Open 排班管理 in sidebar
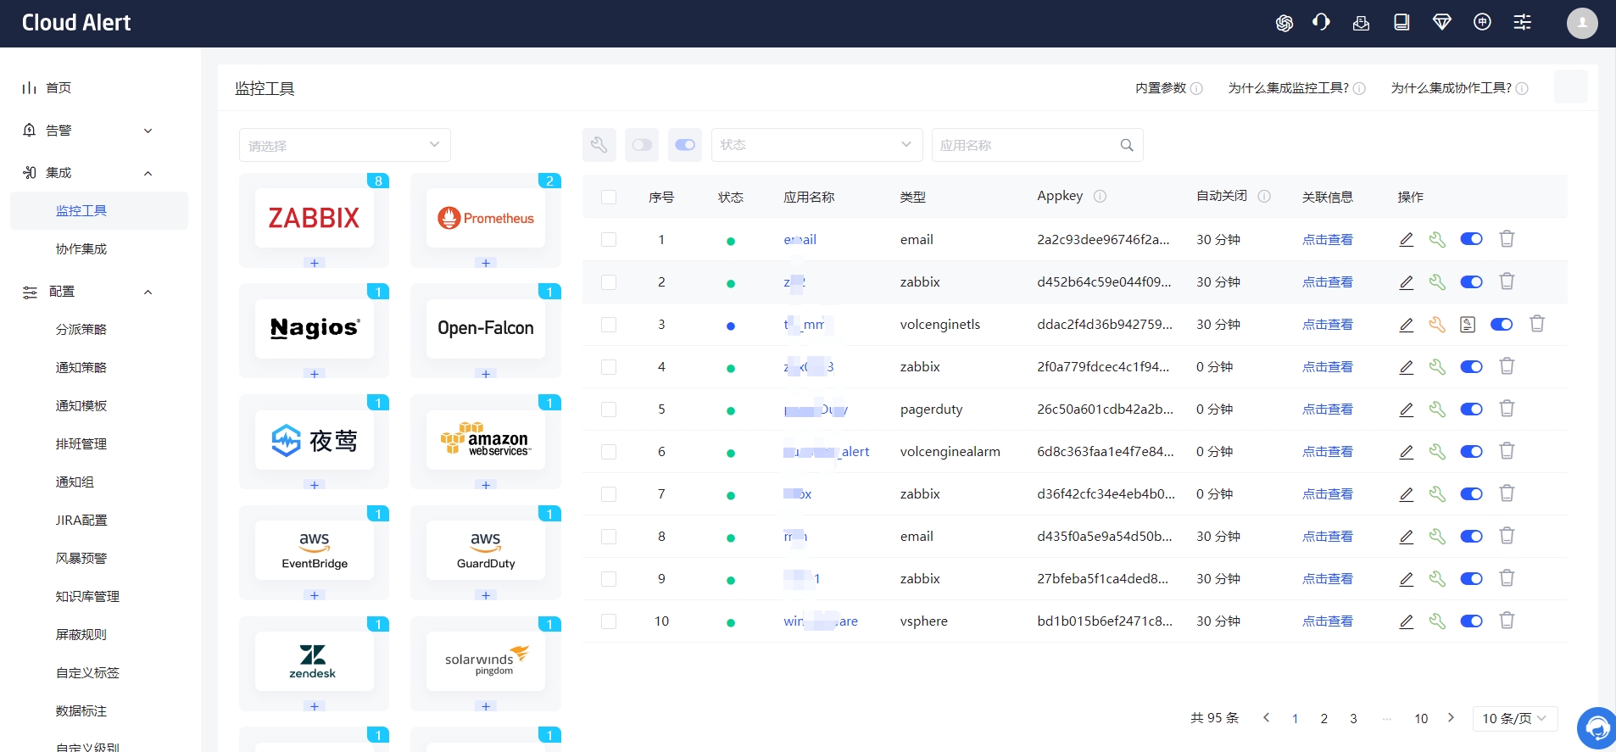Screen dimensions: 1616x752 click(x=81, y=443)
